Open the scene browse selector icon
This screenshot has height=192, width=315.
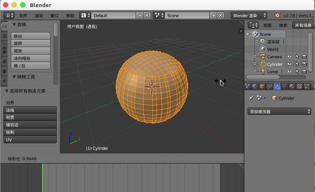159,15
